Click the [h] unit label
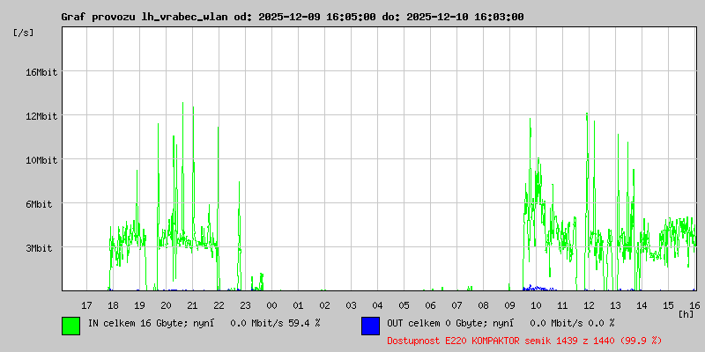 686,314
